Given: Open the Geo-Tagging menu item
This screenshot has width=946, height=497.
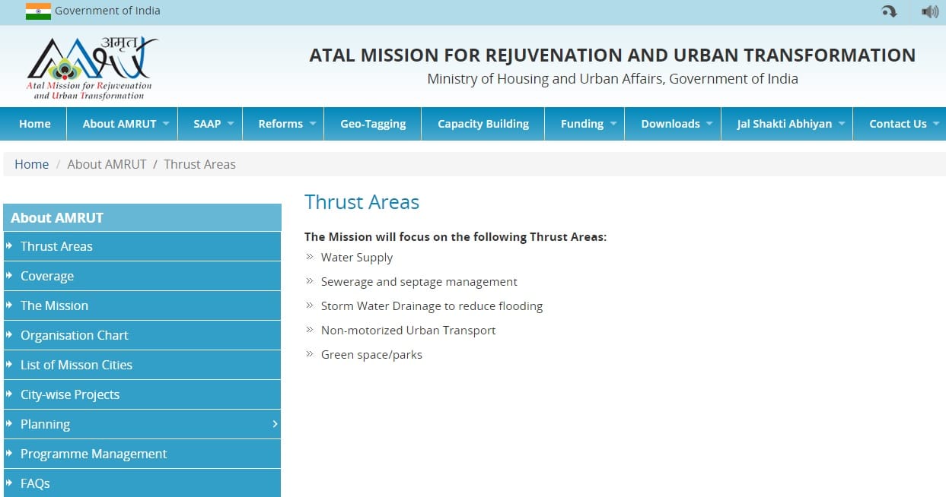Looking at the screenshot, I should pyautogui.click(x=373, y=124).
